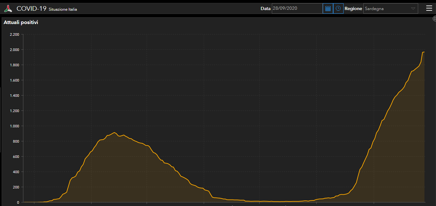Select the Attuali positivi panel heading
Screen dimensions: 436x206
pos(21,22)
